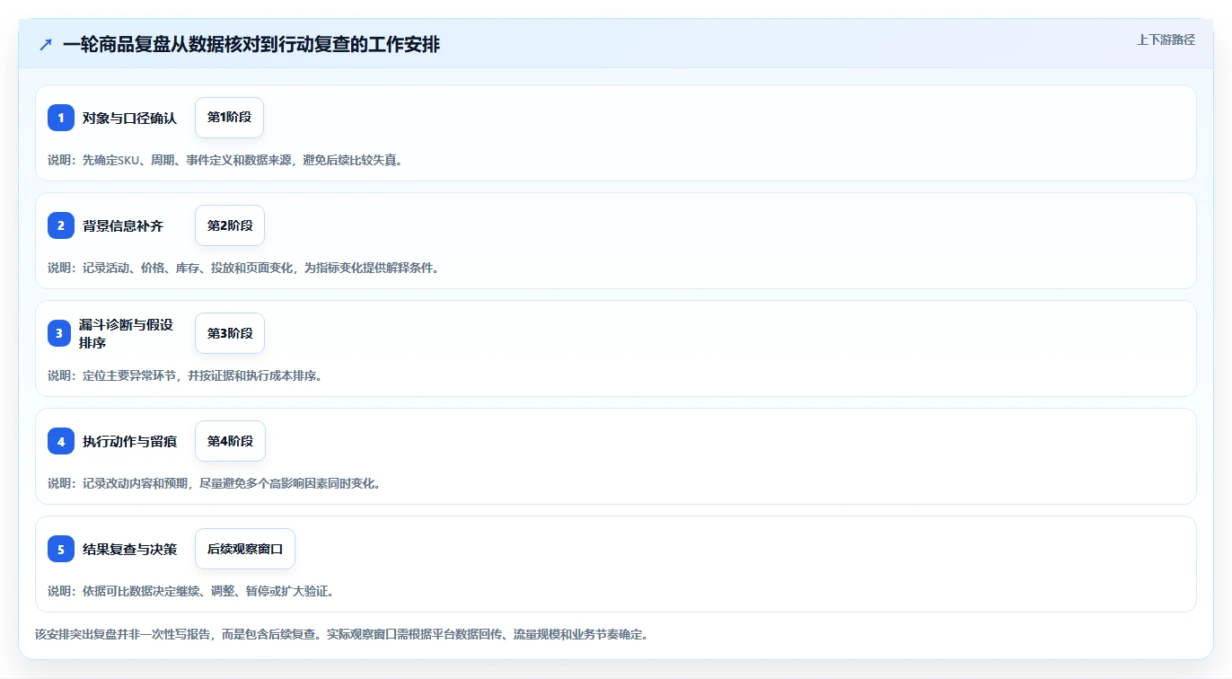Click the description starting 记录活动、价格、库存
This screenshot has height=679, width=1232.
243,268
